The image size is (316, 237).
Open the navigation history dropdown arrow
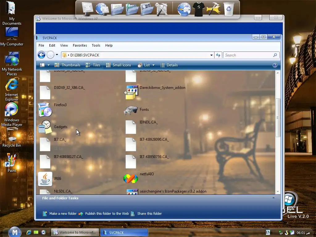click(57, 55)
